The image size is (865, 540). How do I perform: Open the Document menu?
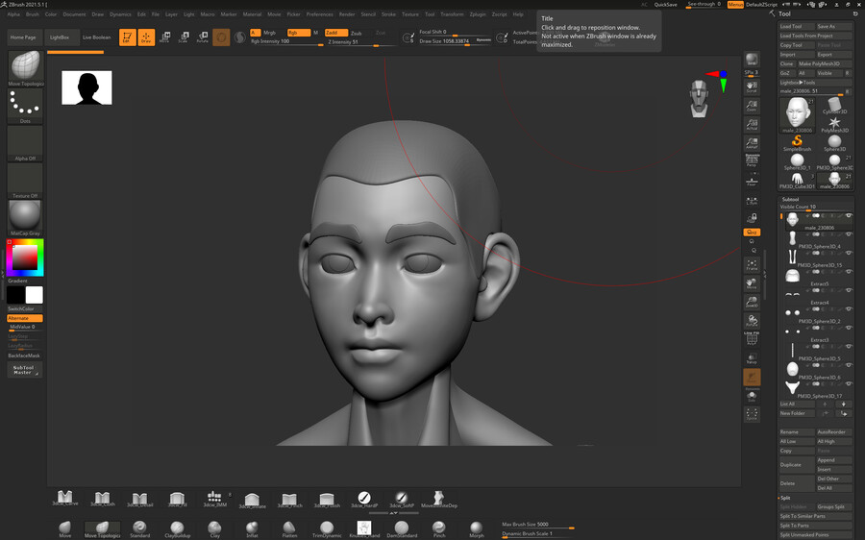click(x=74, y=14)
